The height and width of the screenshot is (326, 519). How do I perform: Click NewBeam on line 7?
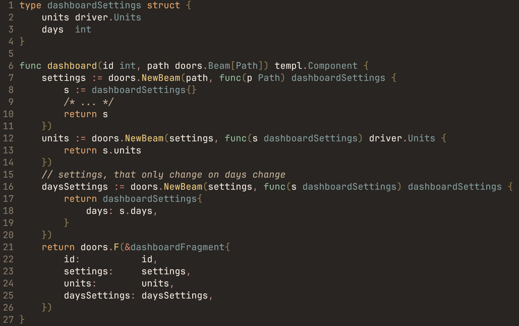click(x=161, y=78)
